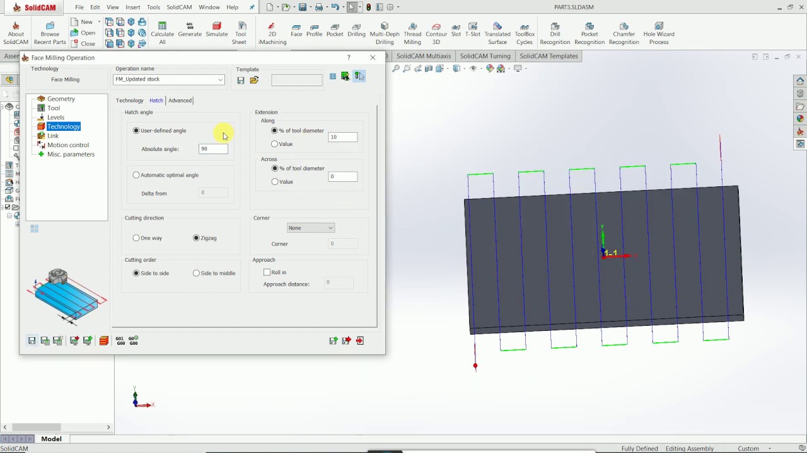Open the Options gear dropdown in title bar
807x453 pixels.
(397, 7)
